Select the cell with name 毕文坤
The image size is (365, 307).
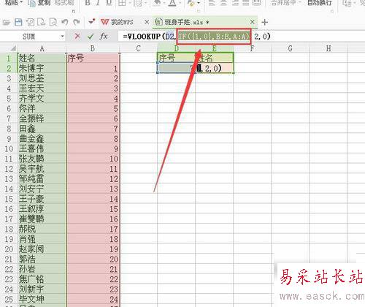pyautogui.click(x=42, y=299)
